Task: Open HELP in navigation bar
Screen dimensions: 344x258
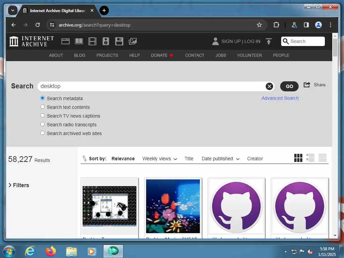Action: (x=134, y=55)
